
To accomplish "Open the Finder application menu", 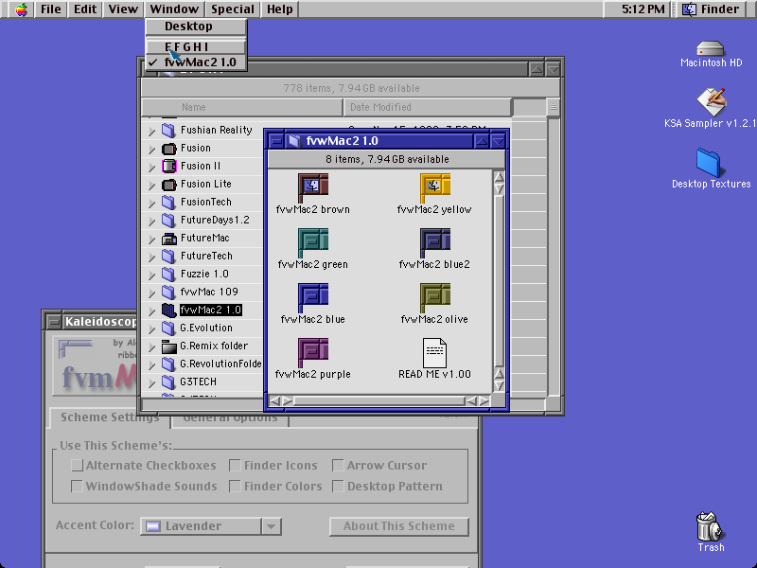I will tap(713, 9).
